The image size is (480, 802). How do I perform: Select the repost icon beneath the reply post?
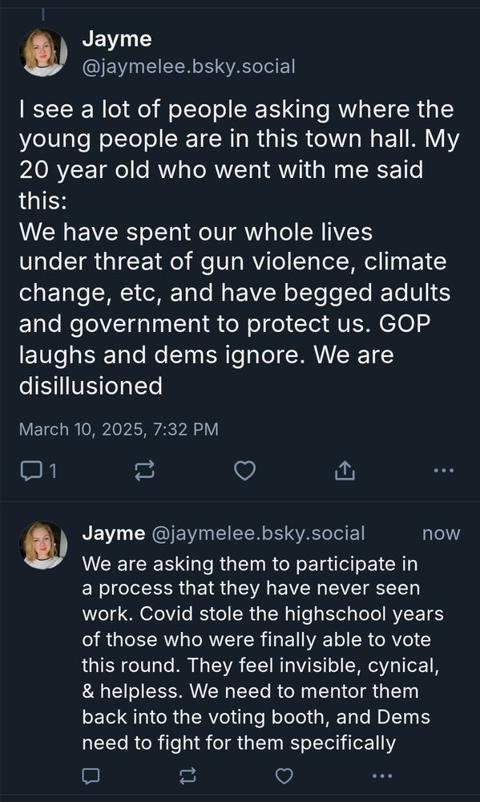(x=189, y=776)
